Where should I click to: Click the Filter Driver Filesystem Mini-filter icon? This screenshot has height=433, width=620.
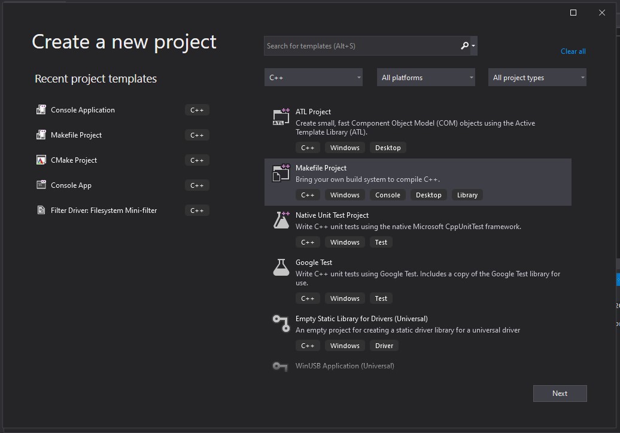tap(41, 210)
